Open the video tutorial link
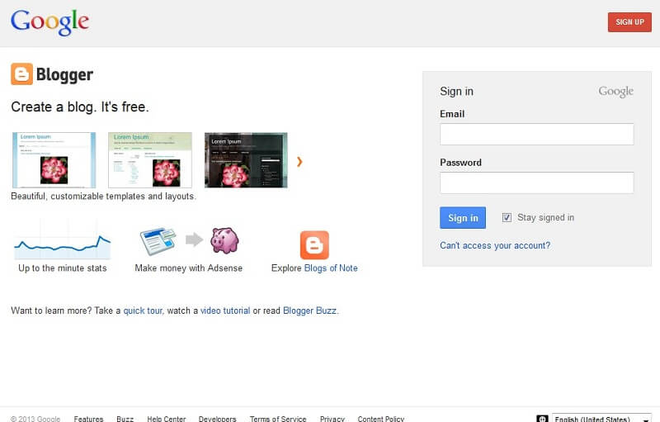 pyautogui.click(x=225, y=311)
